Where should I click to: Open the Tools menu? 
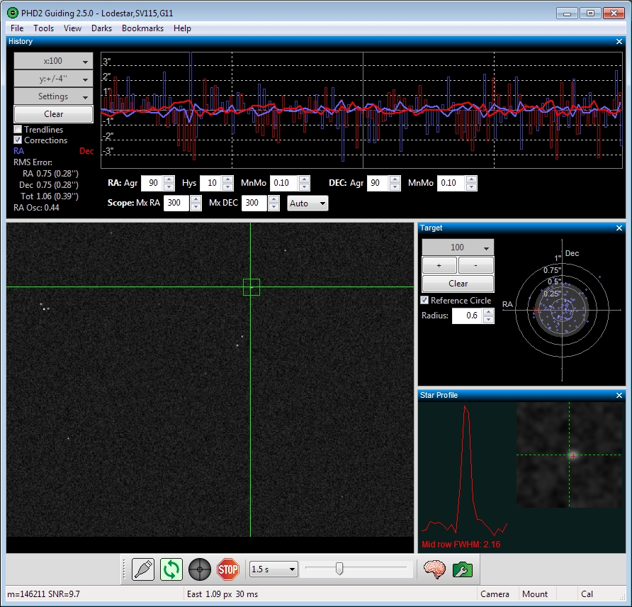tap(44, 28)
